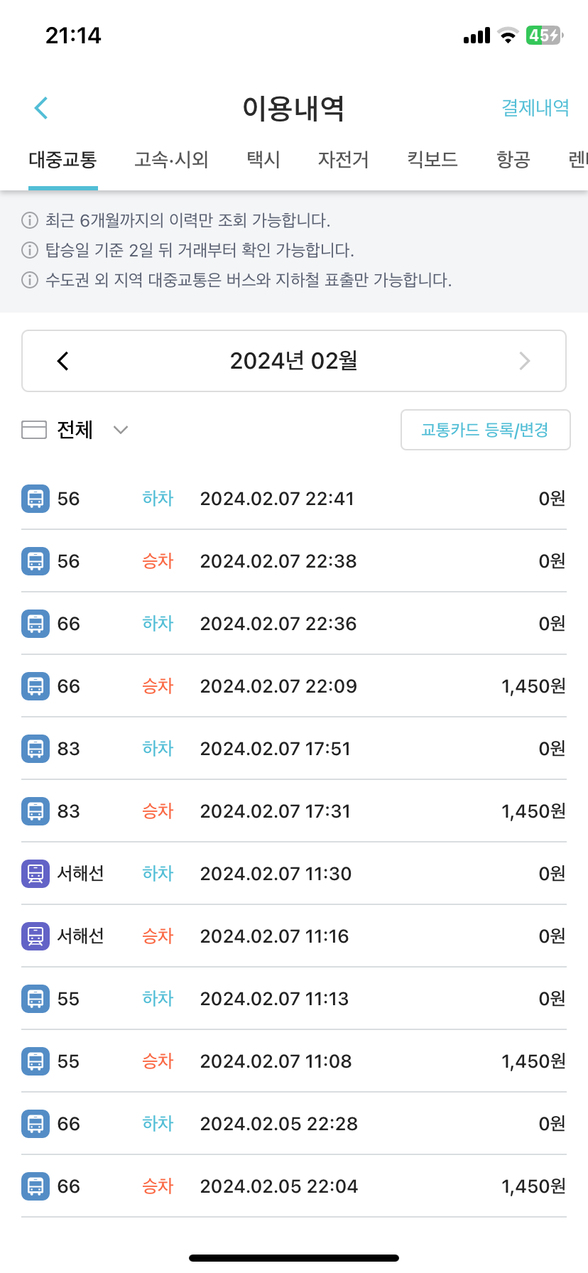Tap the bus icon for 83 승차 17:31
The height and width of the screenshot is (1273, 588).
coord(36,811)
